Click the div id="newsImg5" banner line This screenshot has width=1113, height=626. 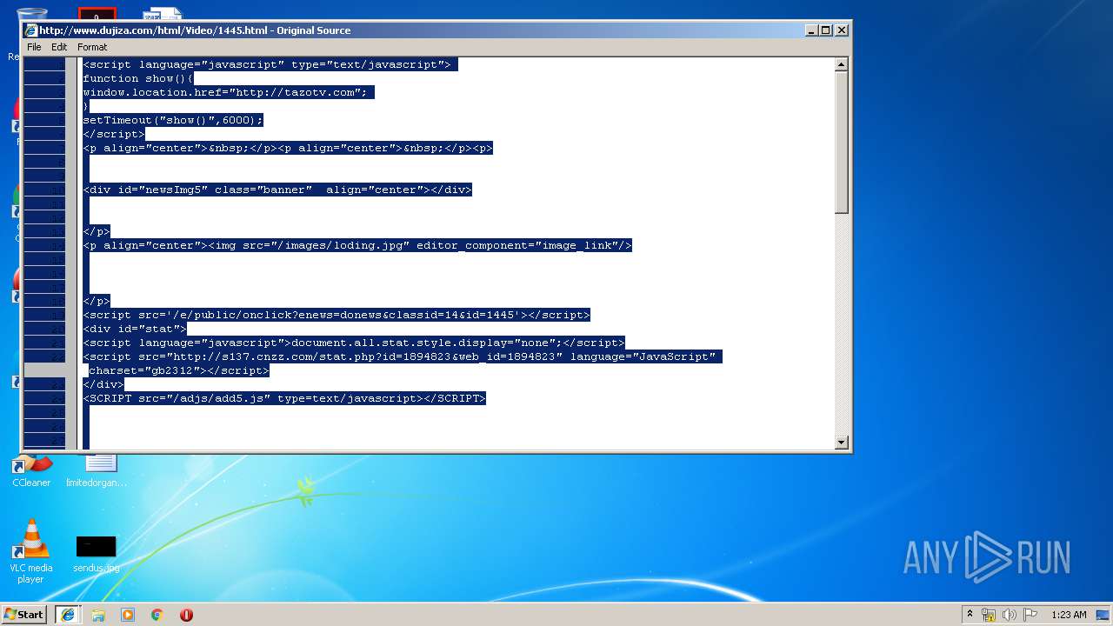pyautogui.click(x=277, y=190)
